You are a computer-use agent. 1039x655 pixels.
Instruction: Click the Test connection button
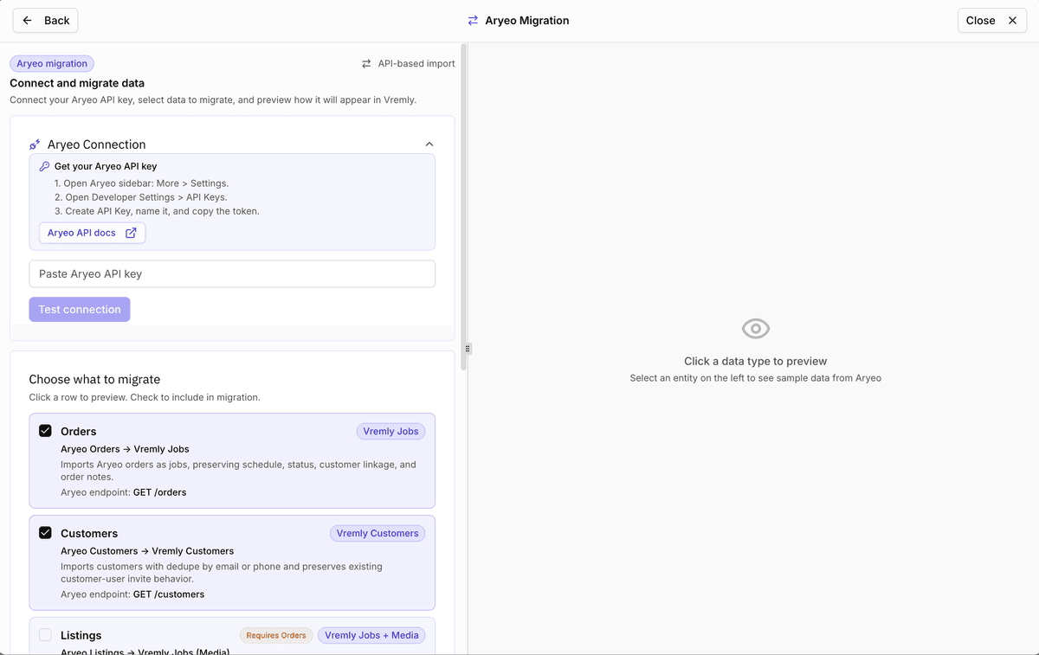79,309
